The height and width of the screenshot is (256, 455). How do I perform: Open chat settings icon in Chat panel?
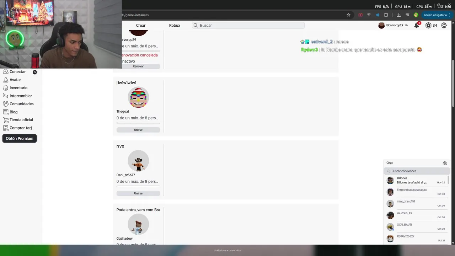pos(445,163)
